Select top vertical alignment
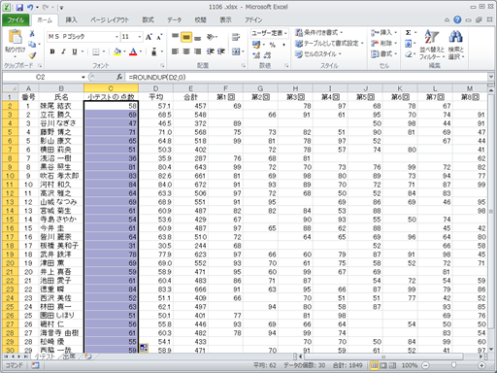The width and height of the screenshot is (497, 373). 175,37
